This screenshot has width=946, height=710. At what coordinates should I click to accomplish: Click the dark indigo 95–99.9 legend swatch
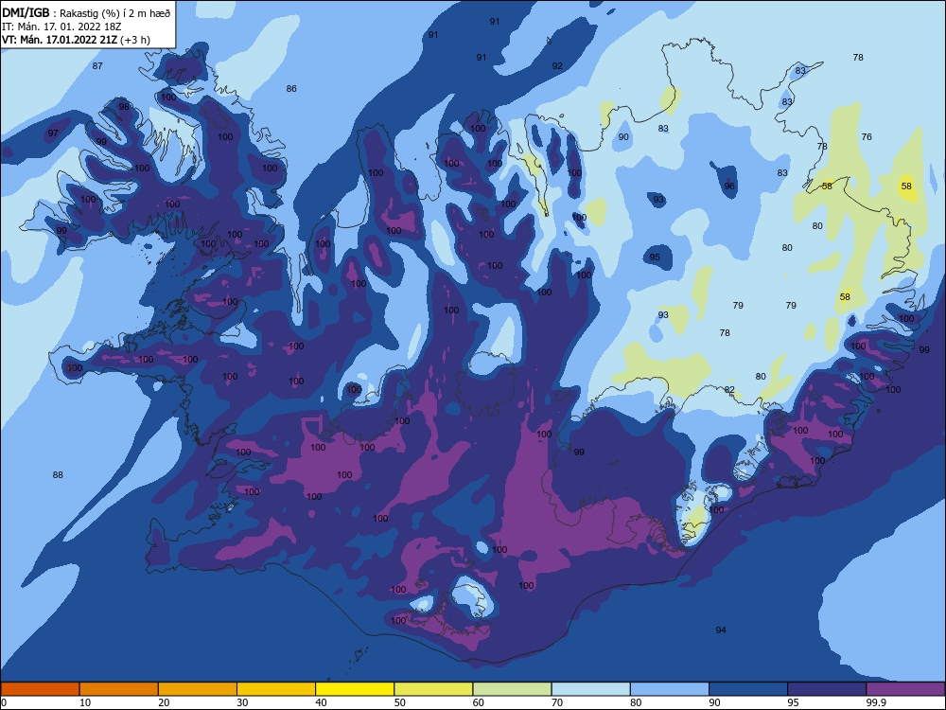tap(827, 689)
